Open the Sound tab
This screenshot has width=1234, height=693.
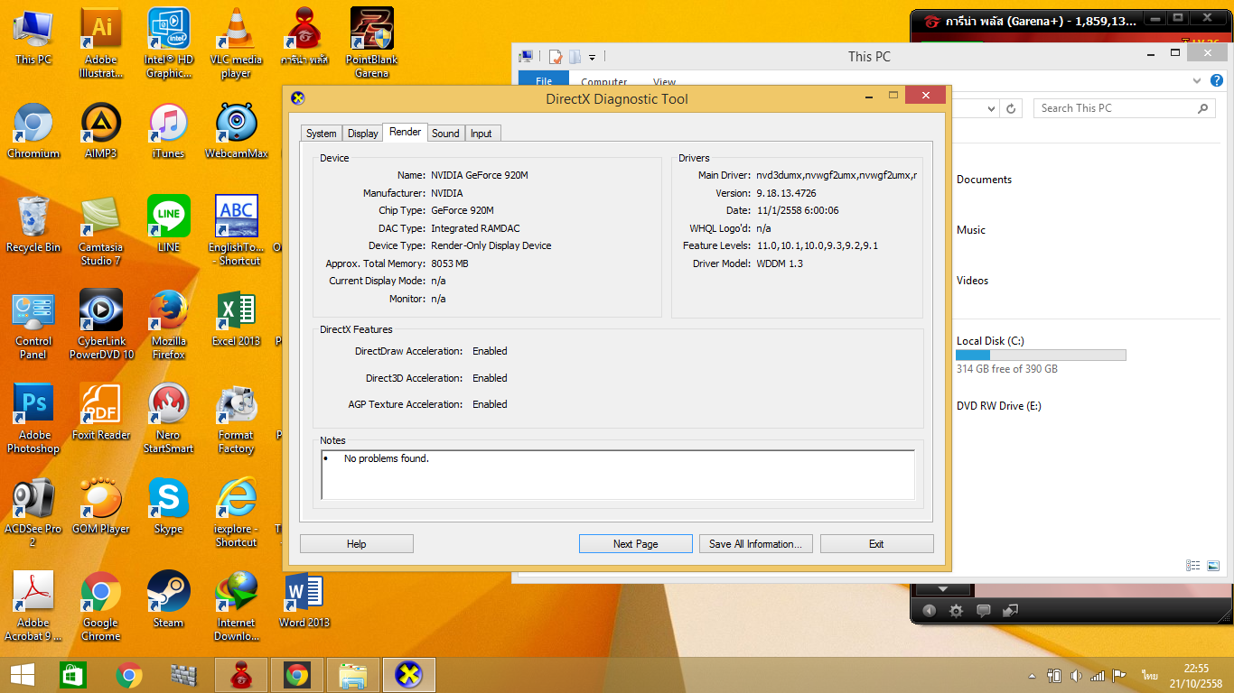445,134
